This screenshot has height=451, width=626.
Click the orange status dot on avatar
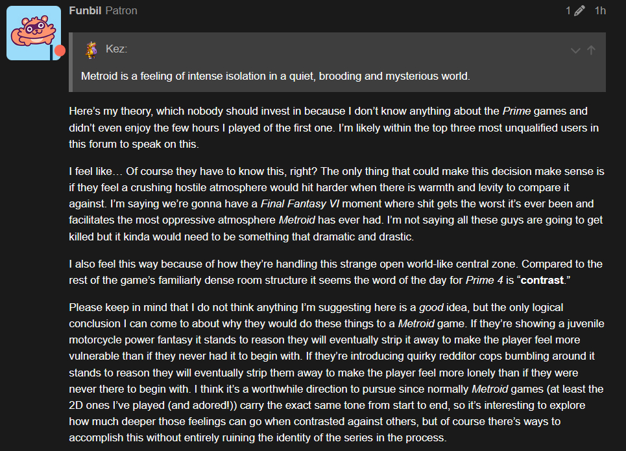60,51
